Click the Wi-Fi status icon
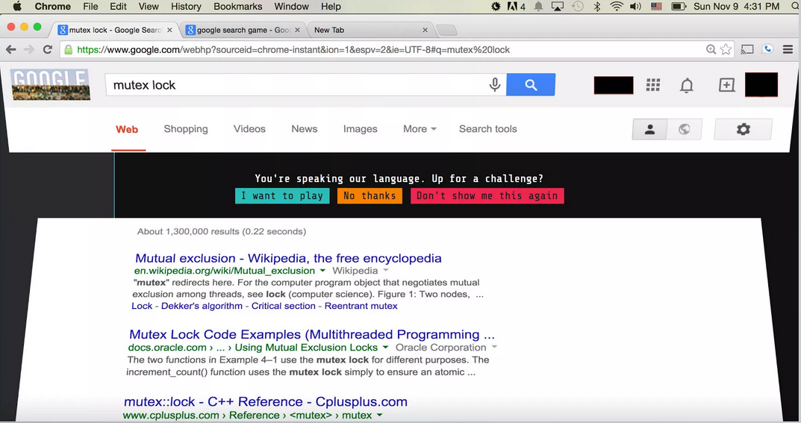The image size is (801, 423). point(617,7)
